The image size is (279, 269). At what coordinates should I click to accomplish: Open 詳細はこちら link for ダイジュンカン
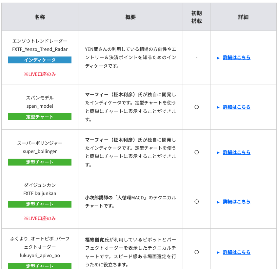(x=236, y=202)
